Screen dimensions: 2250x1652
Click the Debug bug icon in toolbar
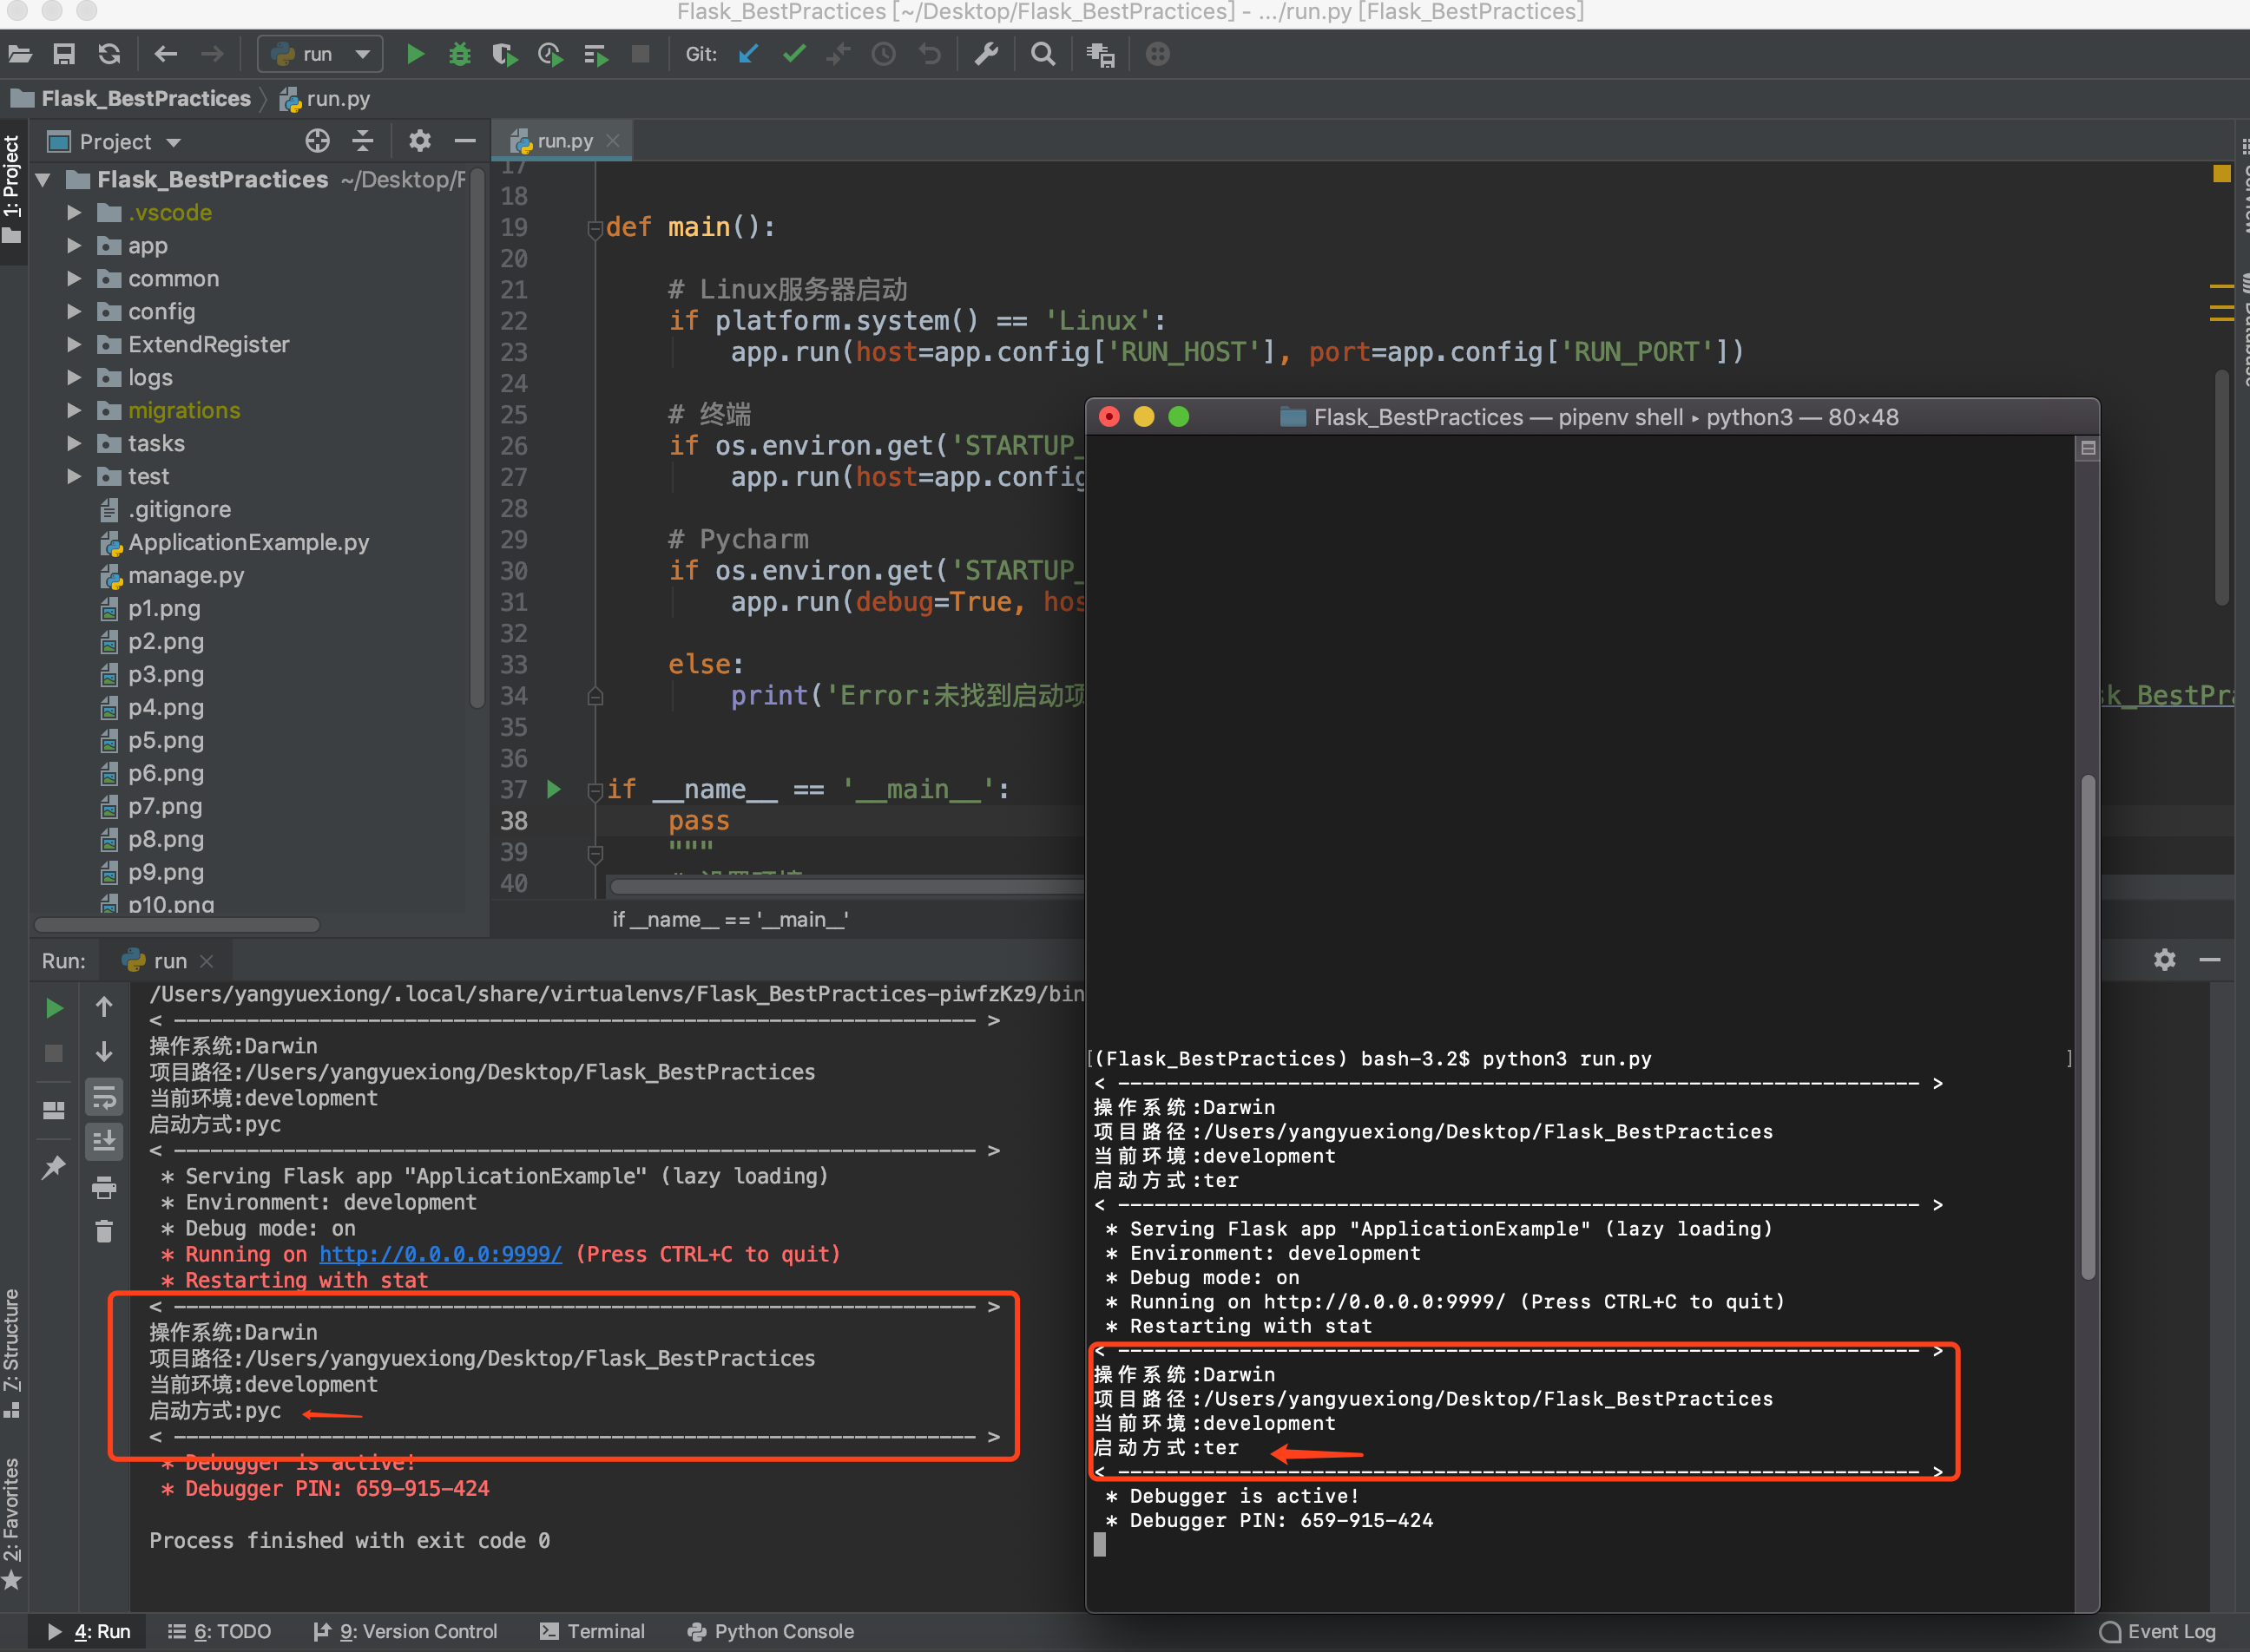[459, 54]
